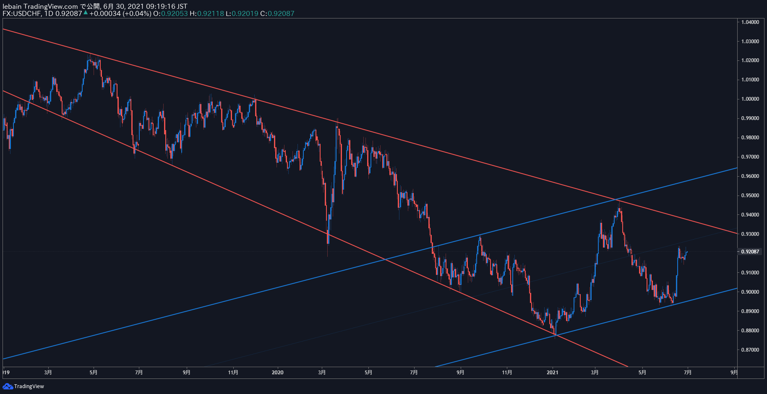Click the TradingView cloud logo icon
767x394 pixels.
tap(8, 386)
